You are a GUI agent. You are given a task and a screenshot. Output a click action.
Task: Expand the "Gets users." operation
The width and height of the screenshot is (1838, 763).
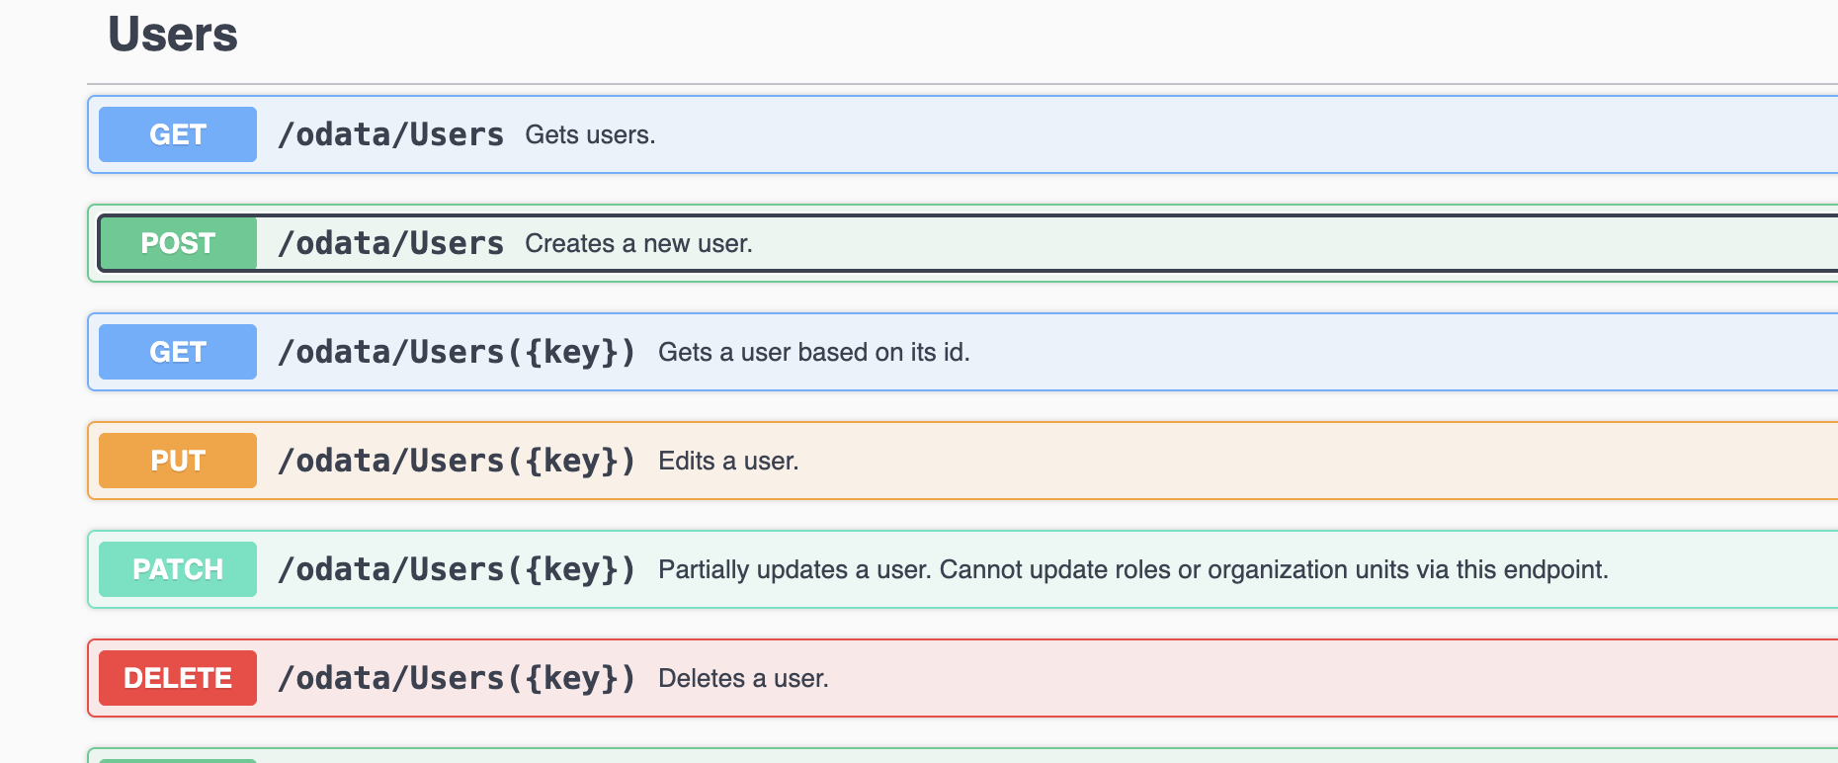(590, 135)
